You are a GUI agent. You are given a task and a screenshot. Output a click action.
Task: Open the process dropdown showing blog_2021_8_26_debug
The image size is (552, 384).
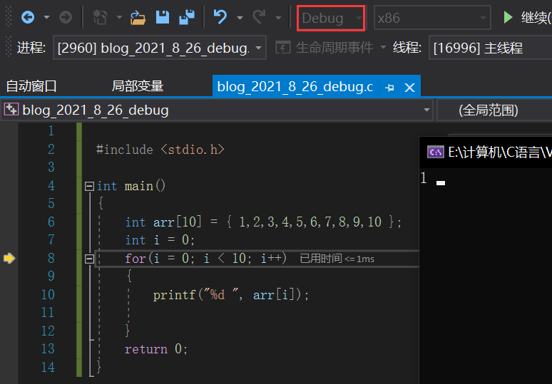160,48
